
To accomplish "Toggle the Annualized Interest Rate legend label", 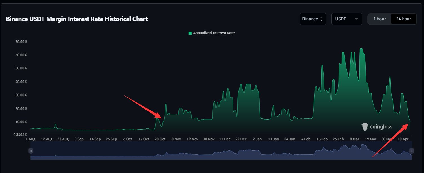I will [x=214, y=33].
